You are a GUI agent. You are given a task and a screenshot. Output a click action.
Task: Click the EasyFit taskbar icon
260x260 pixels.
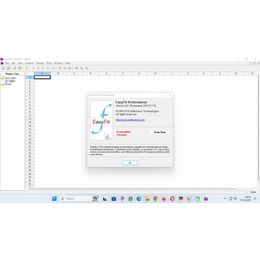coord(206,199)
